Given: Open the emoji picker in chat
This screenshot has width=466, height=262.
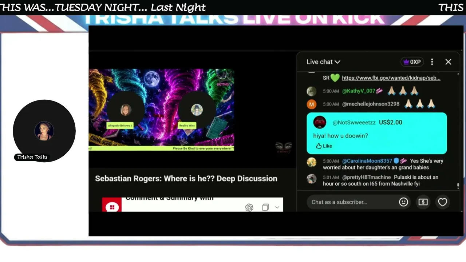Looking at the screenshot, I should click(x=403, y=202).
